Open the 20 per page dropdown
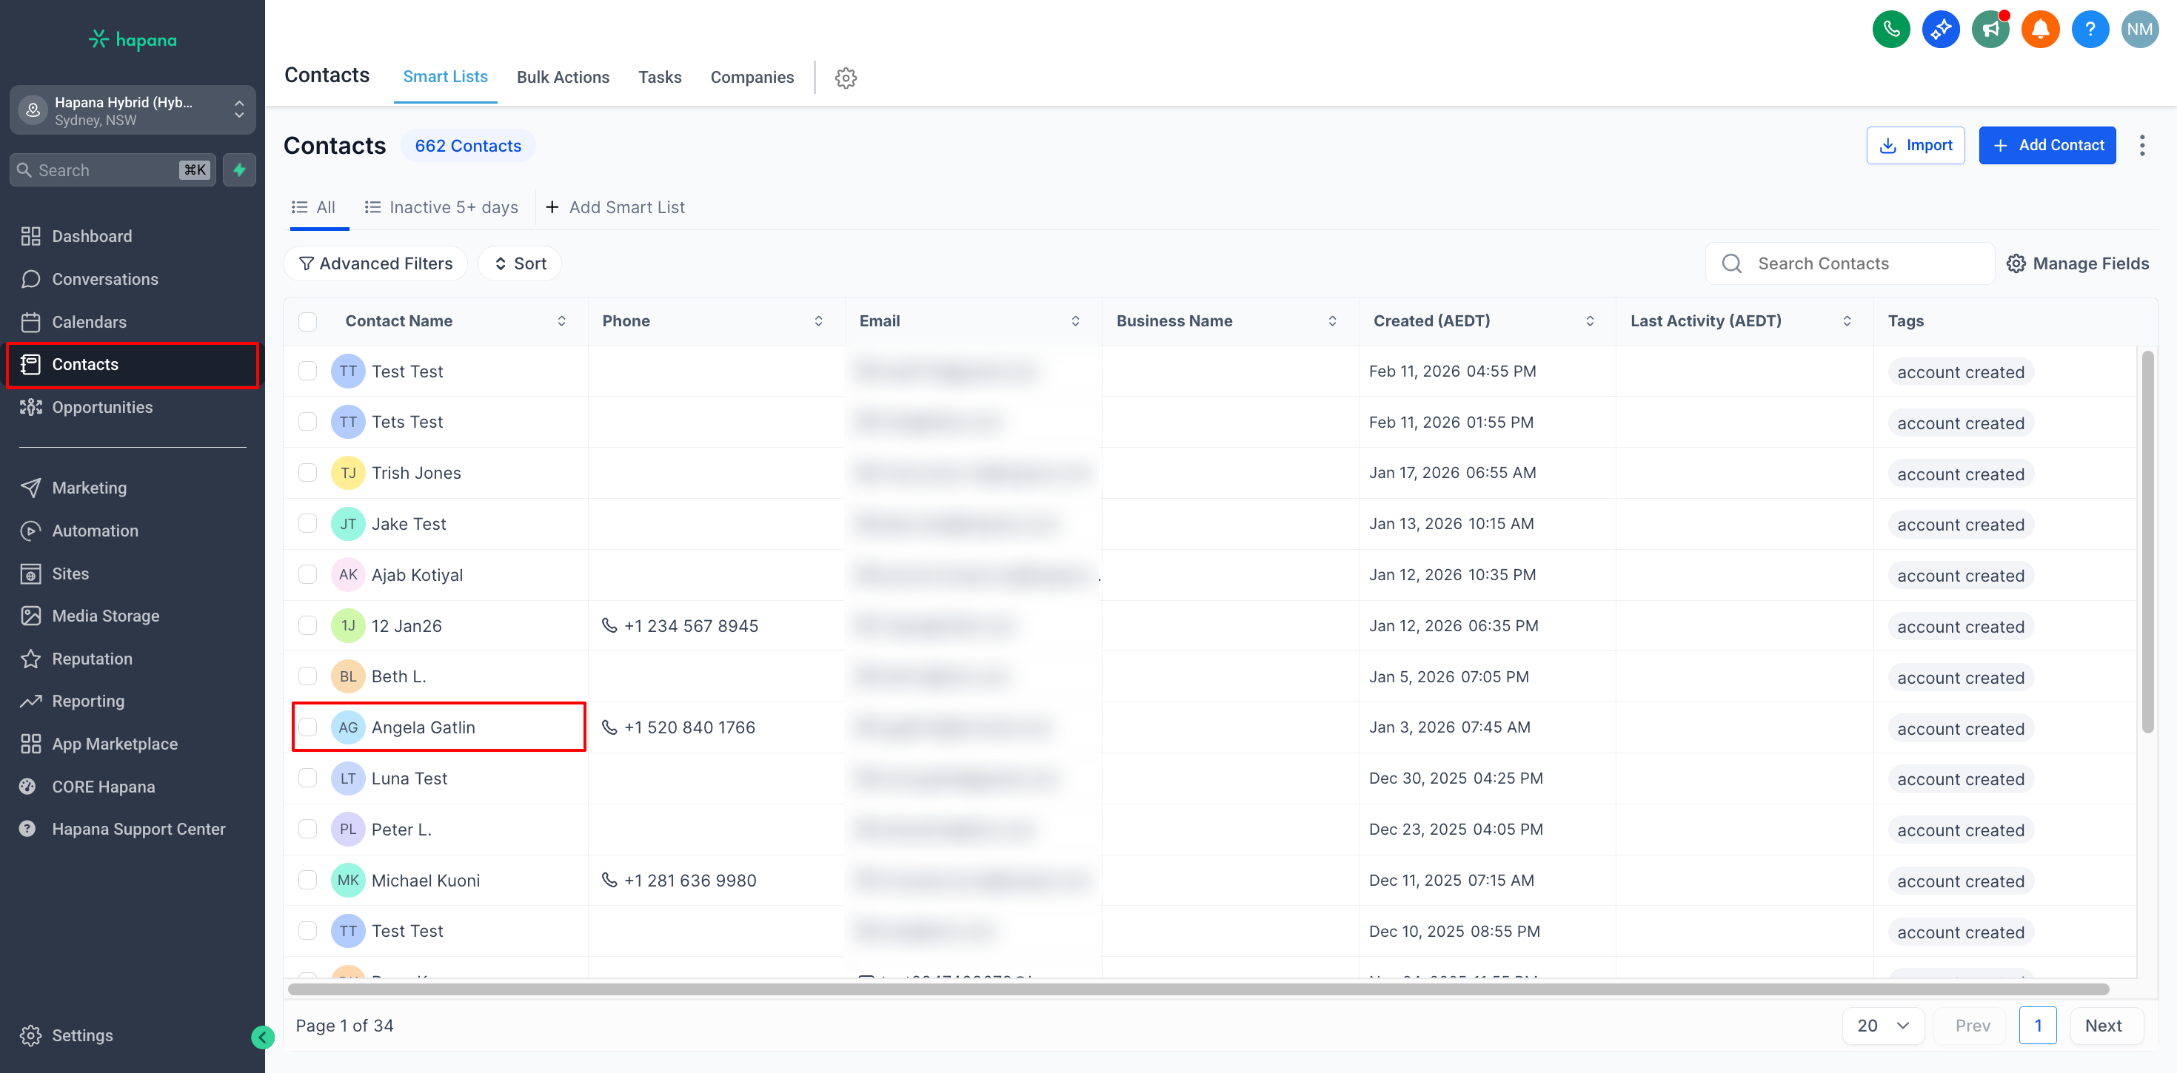This screenshot has height=1073, width=2177. coord(1882,1026)
